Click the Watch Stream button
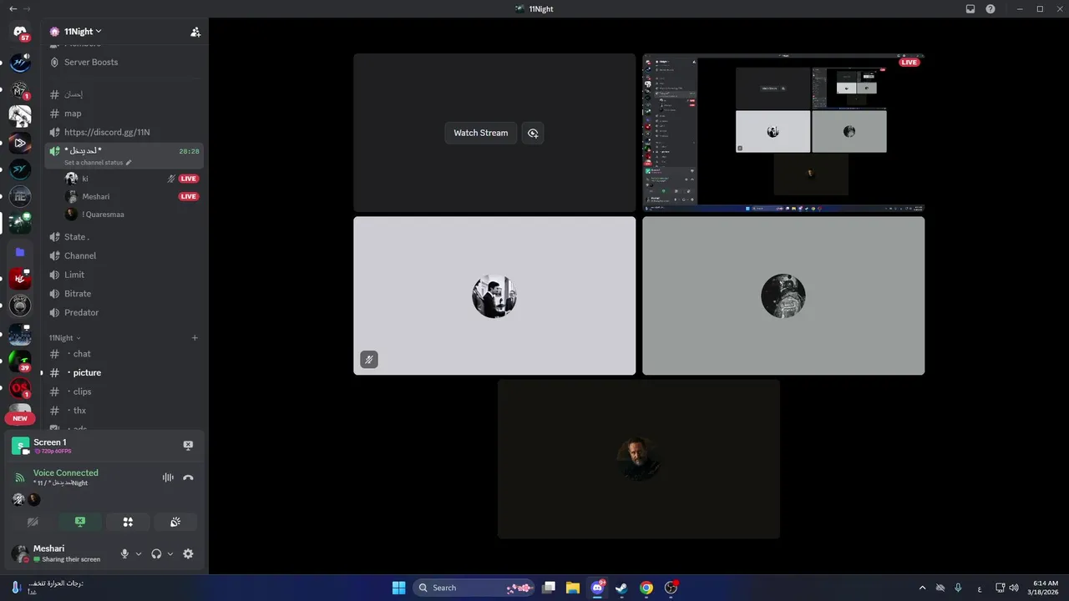Image resolution: width=1069 pixels, height=601 pixels. coord(481,133)
